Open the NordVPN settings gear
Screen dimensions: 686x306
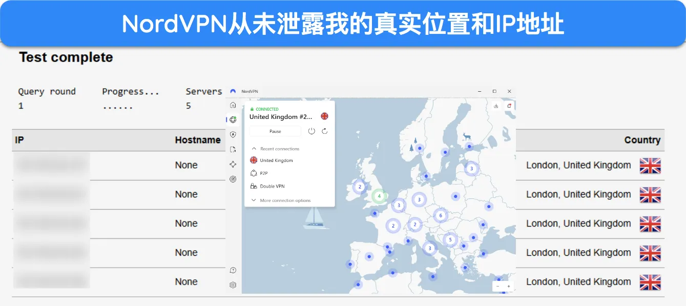click(233, 285)
